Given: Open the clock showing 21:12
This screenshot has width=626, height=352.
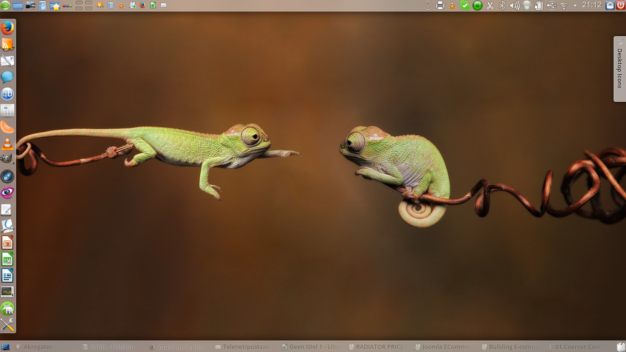Looking at the screenshot, I should (592, 5).
